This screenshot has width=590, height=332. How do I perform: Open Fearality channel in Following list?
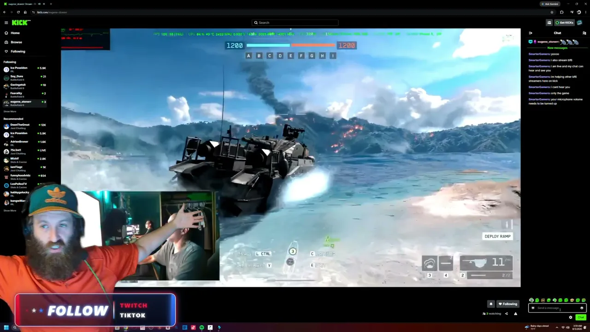click(25, 94)
